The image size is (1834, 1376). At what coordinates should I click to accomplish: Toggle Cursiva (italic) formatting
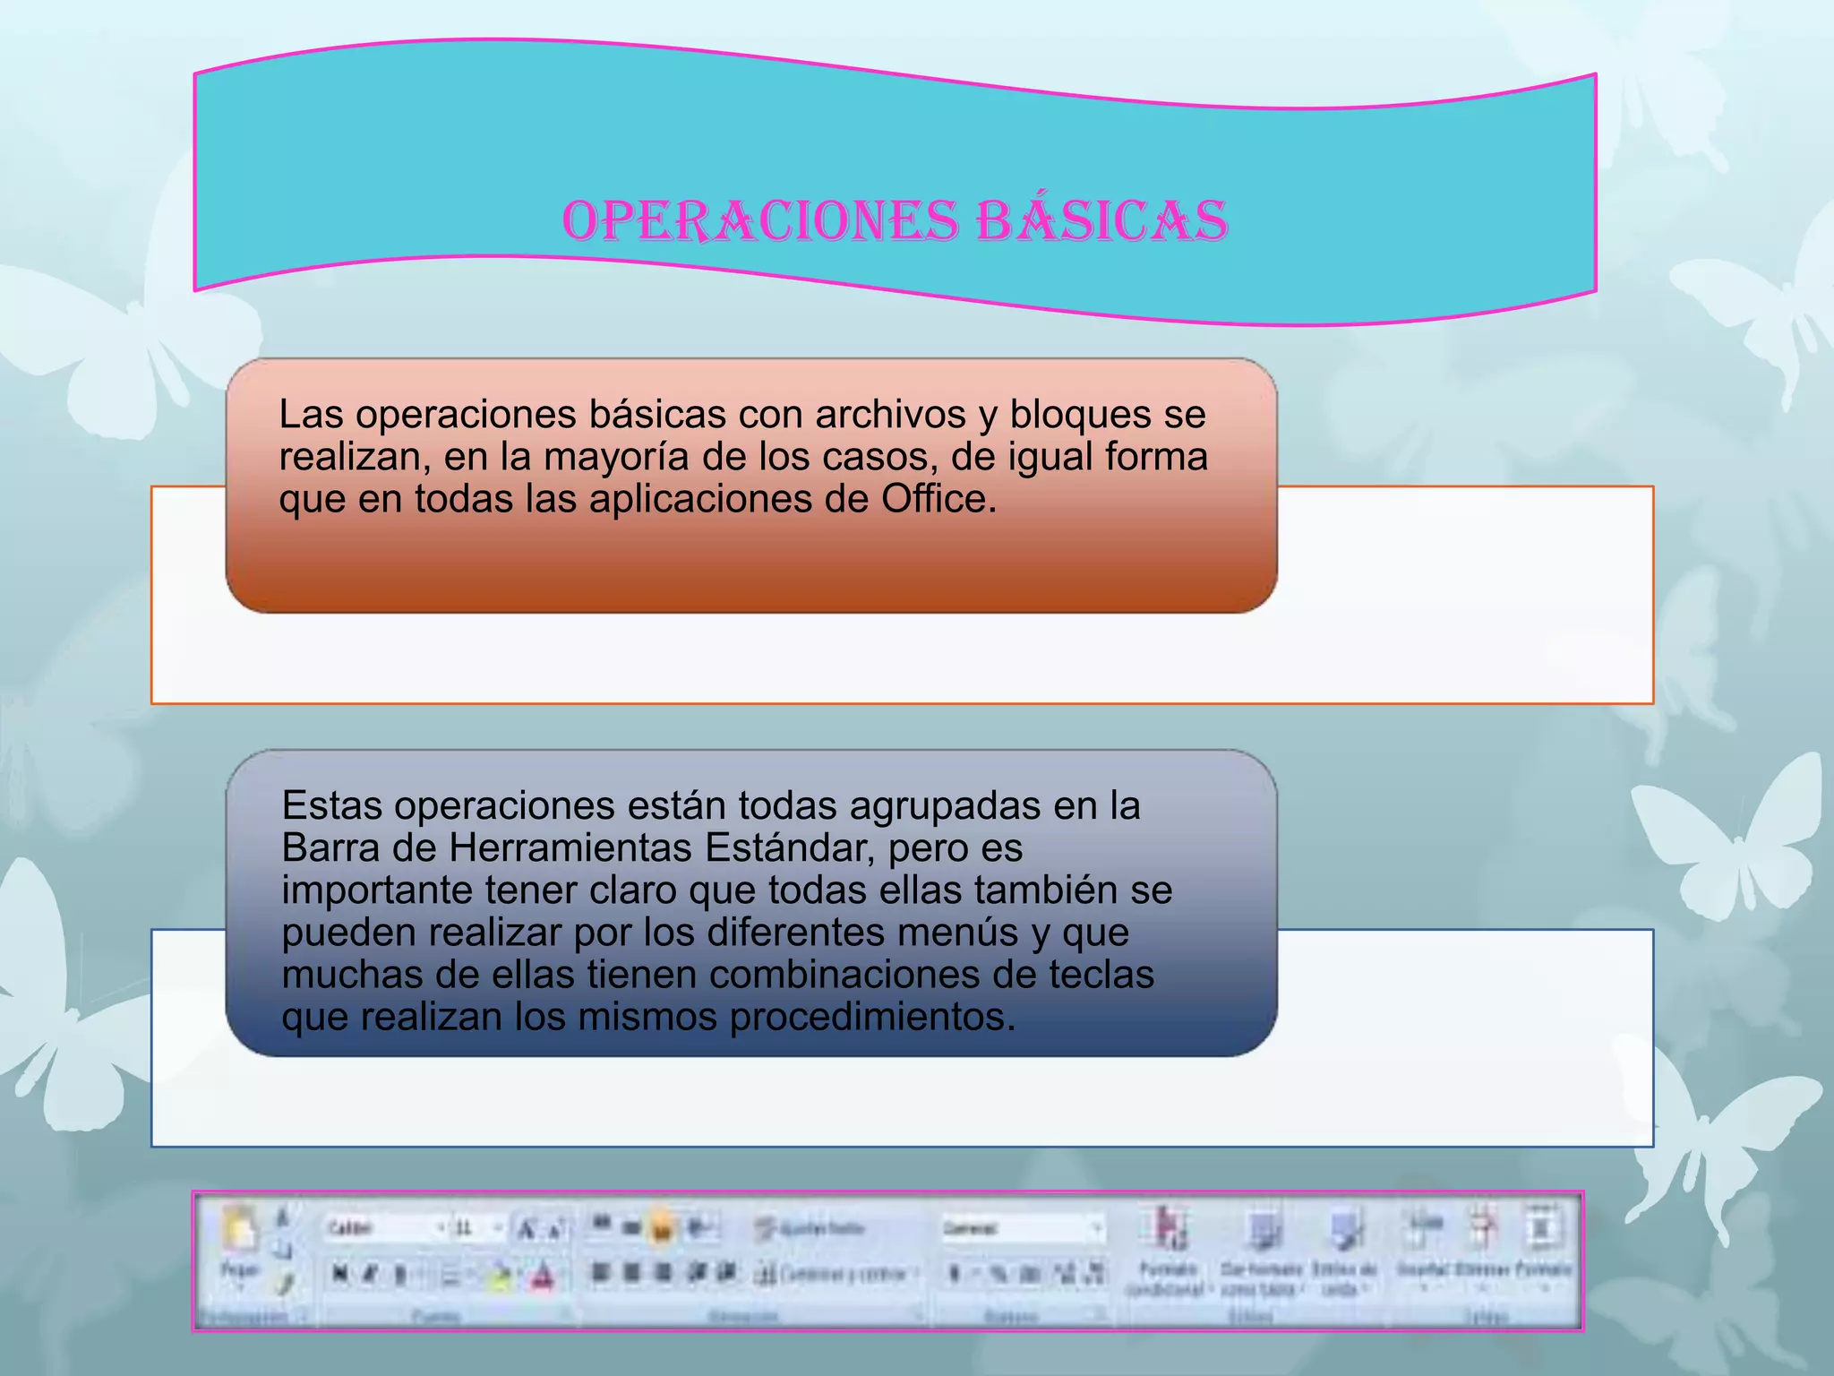pos(370,1274)
